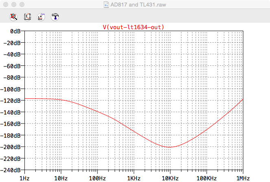Click the -20dB vertical axis label

(x=12, y=43)
